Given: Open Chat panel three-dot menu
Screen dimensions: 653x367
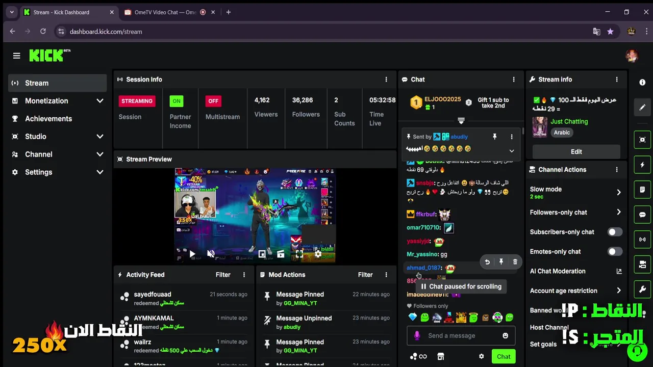Looking at the screenshot, I should point(514,80).
